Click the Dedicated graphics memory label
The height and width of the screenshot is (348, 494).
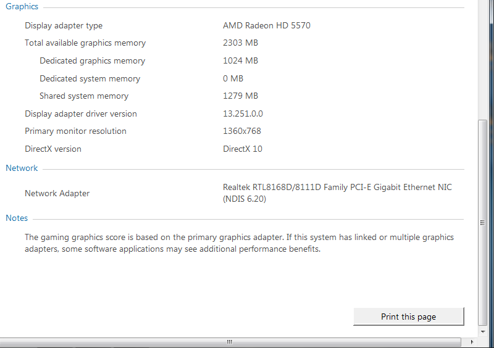coord(92,61)
